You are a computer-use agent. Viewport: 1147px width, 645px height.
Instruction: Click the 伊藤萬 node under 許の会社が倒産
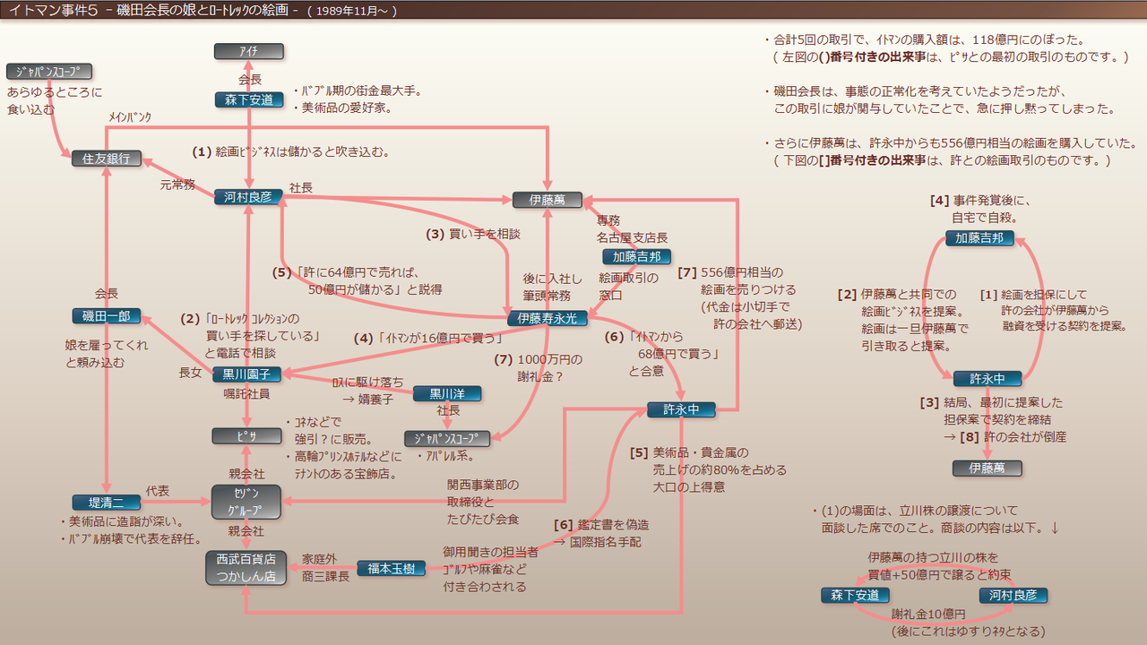pos(987,468)
